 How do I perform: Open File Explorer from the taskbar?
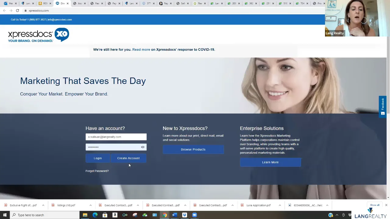click(85, 215)
